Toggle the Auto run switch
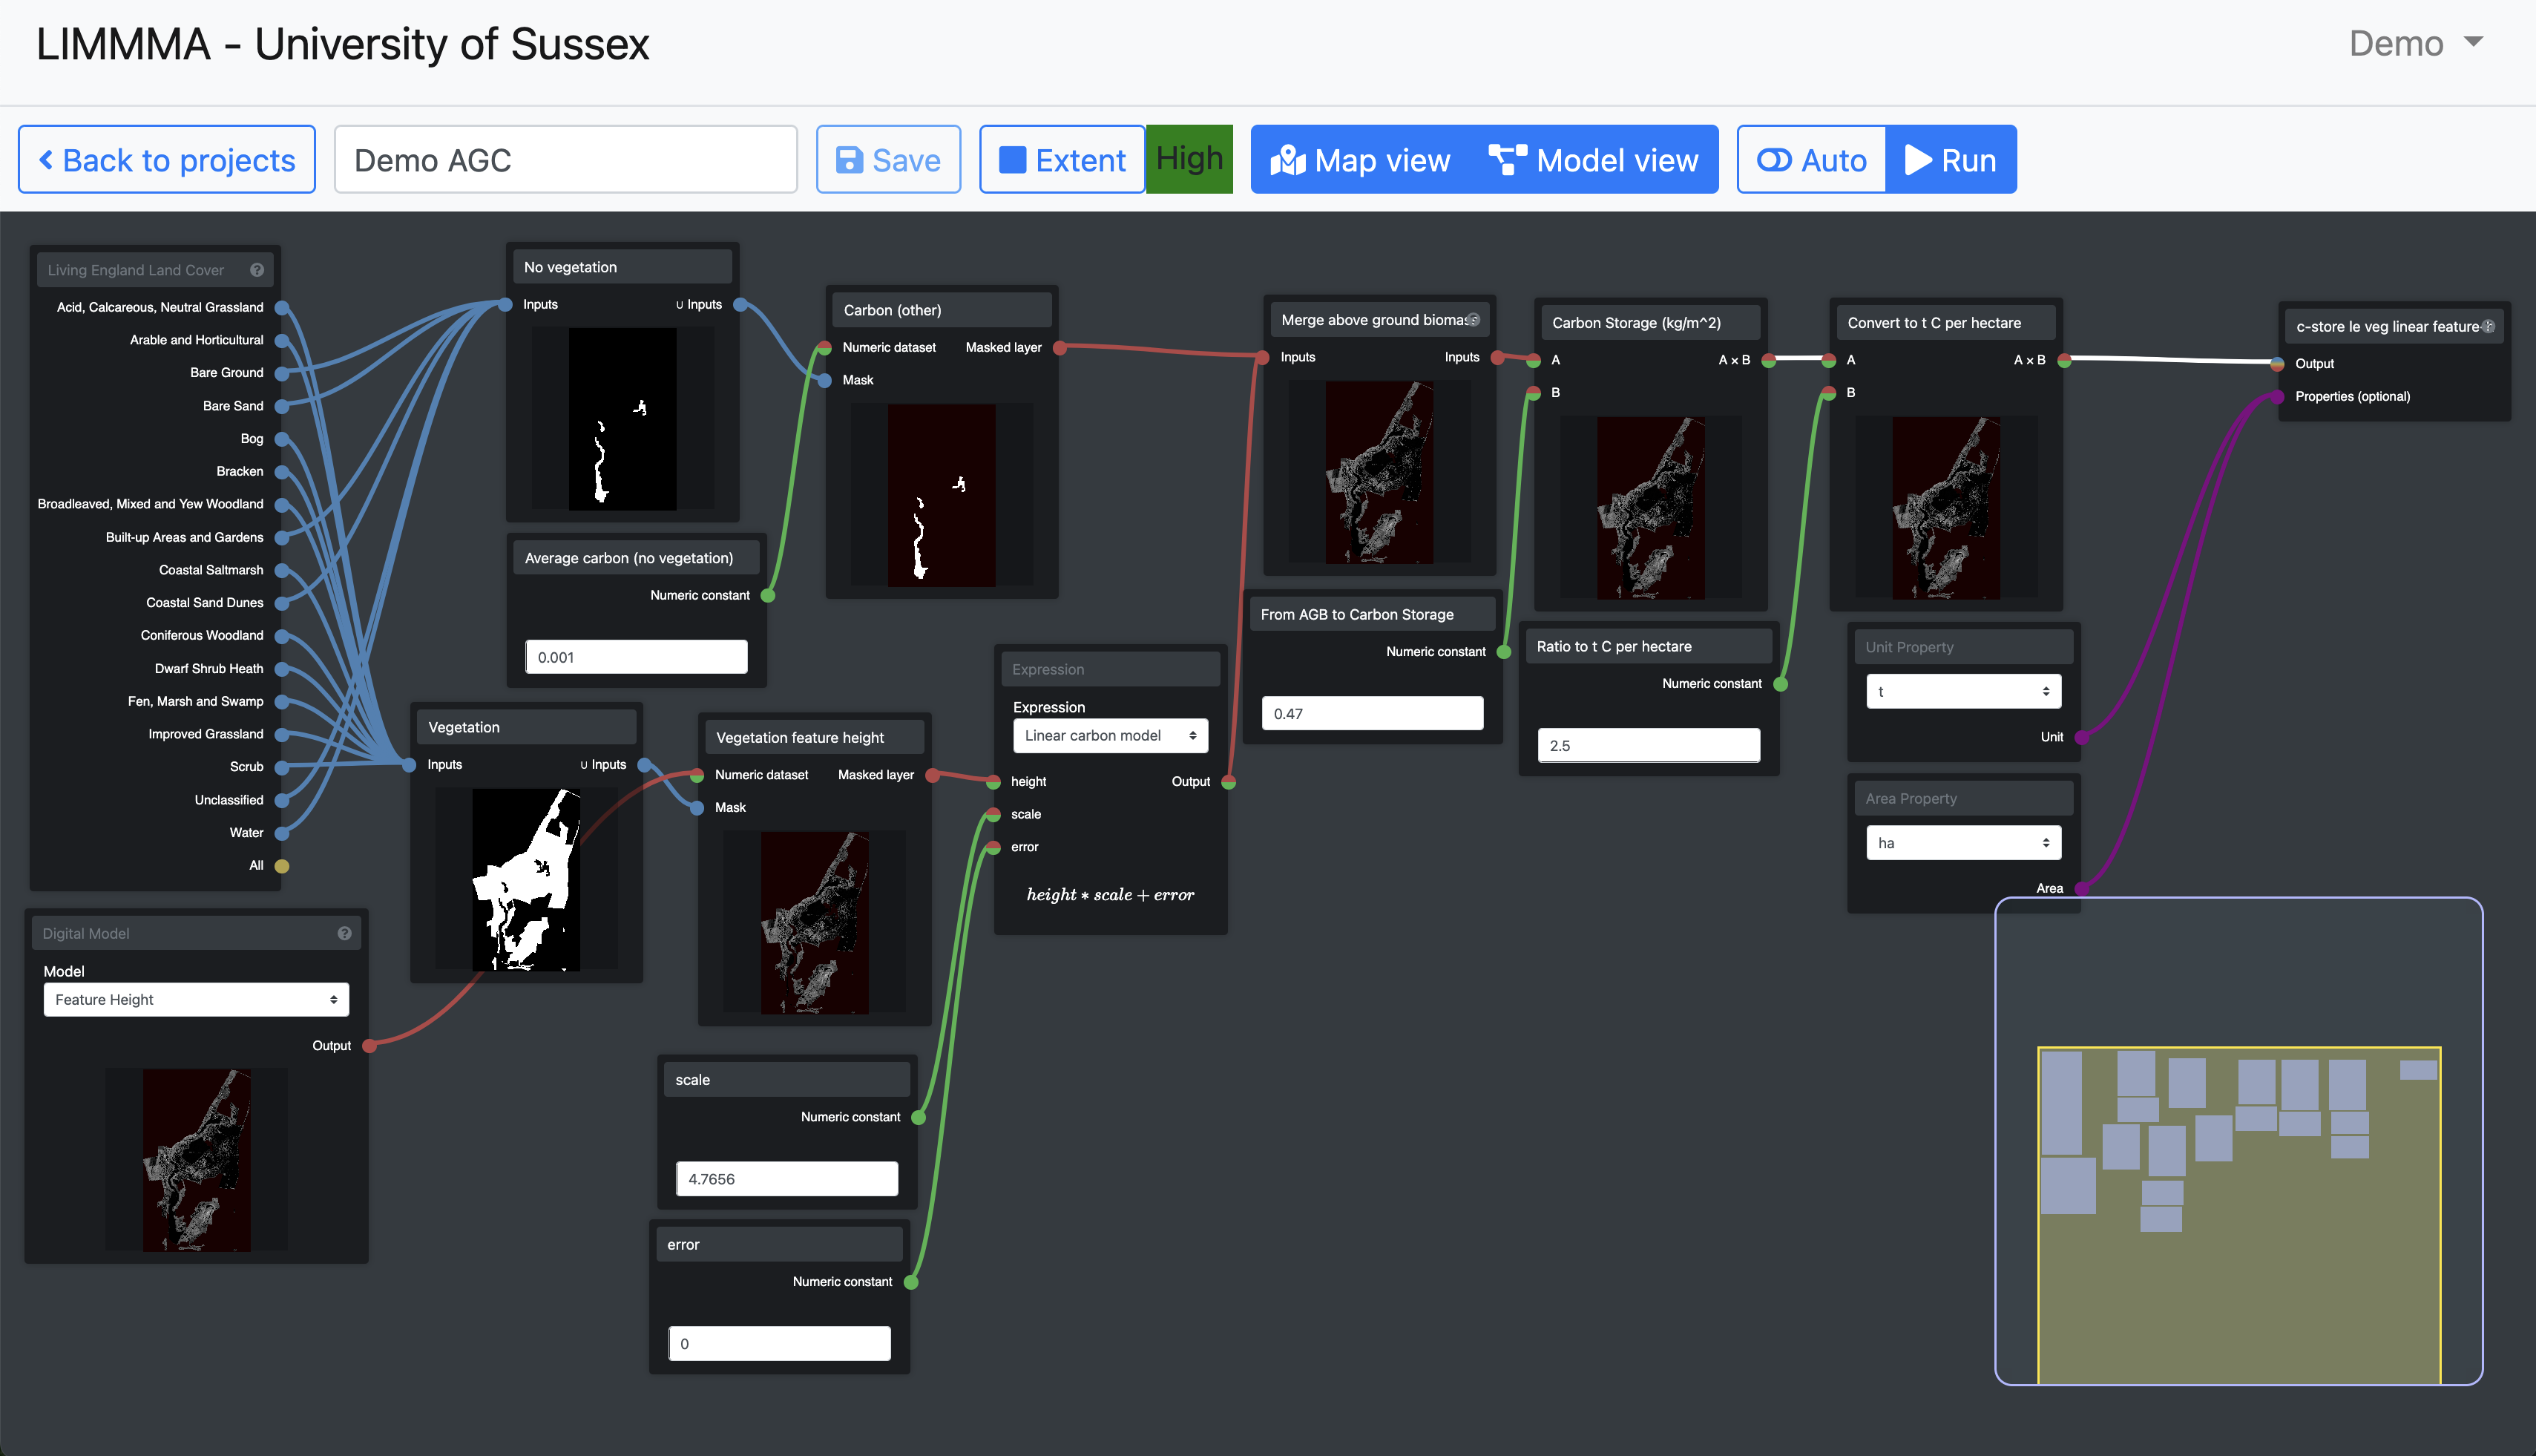Screen dimensions: 2536x1456 (1811, 160)
